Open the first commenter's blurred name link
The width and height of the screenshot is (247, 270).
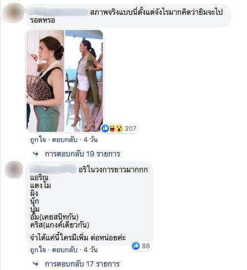point(58,12)
